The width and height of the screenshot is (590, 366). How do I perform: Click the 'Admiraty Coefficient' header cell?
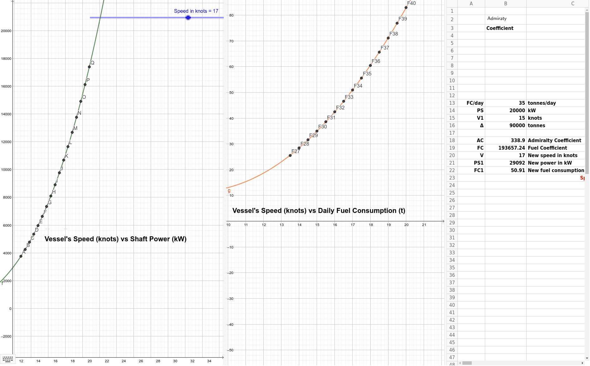tap(500, 23)
